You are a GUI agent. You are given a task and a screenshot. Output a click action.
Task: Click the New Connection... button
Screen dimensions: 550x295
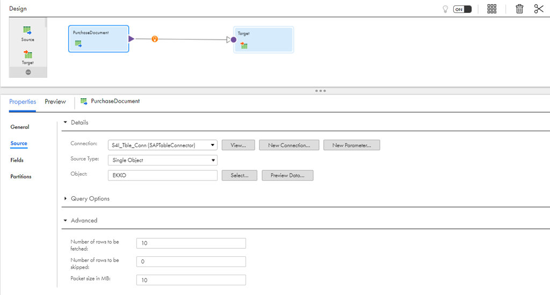[x=289, y=145]
